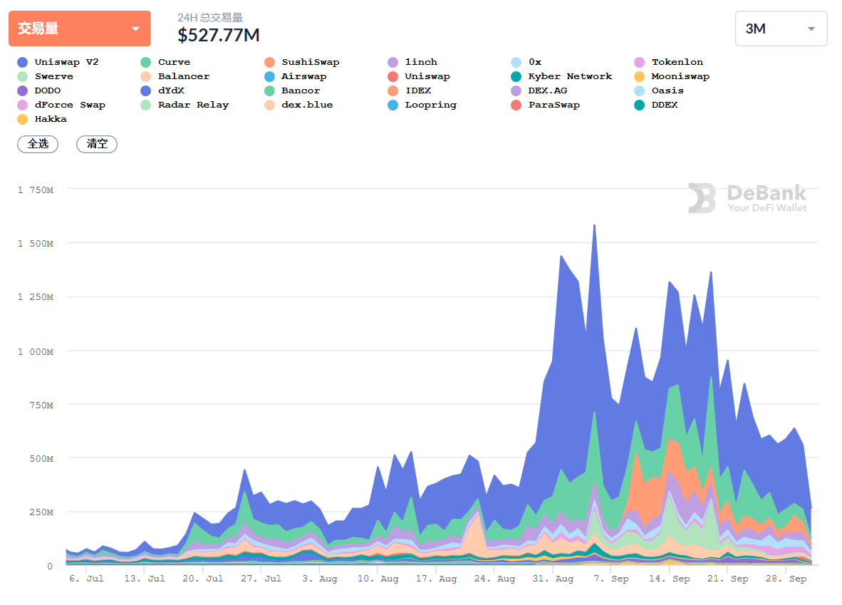
Task: Click the purple DEX.AG legend dot
Action: click(x=516, y=91)
